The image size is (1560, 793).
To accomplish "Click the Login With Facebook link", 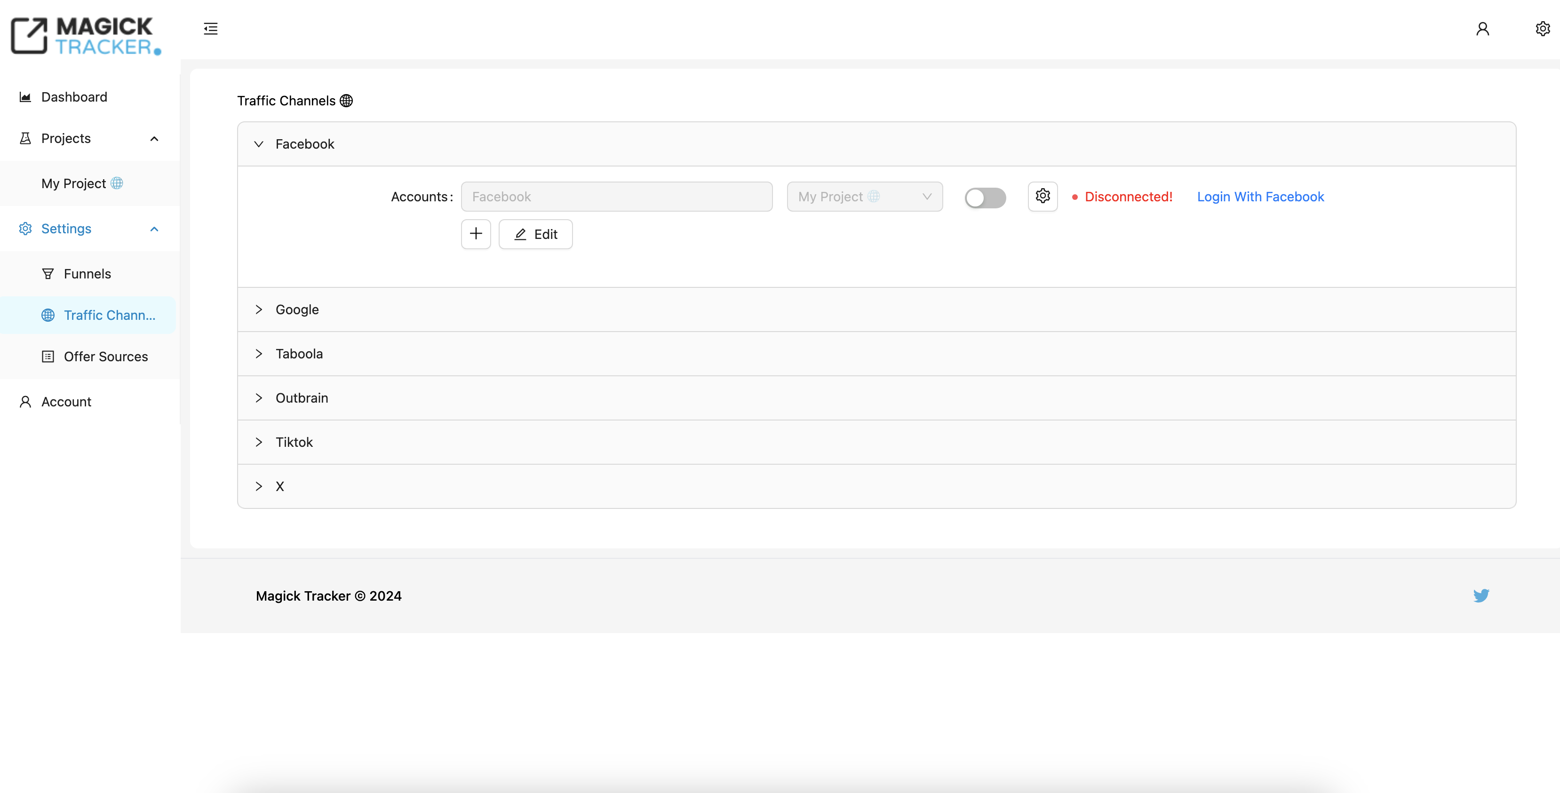I will 1260,197.
